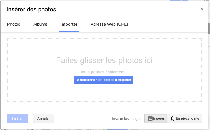The height and width of the screenshot is (130, 210).
Task: Click the paperclip icon for attachments
Action: click(173, 119)
